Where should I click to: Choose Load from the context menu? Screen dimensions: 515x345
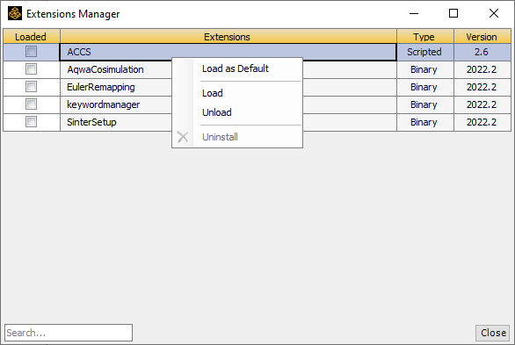pyautogui.click(x=237, y=93)
